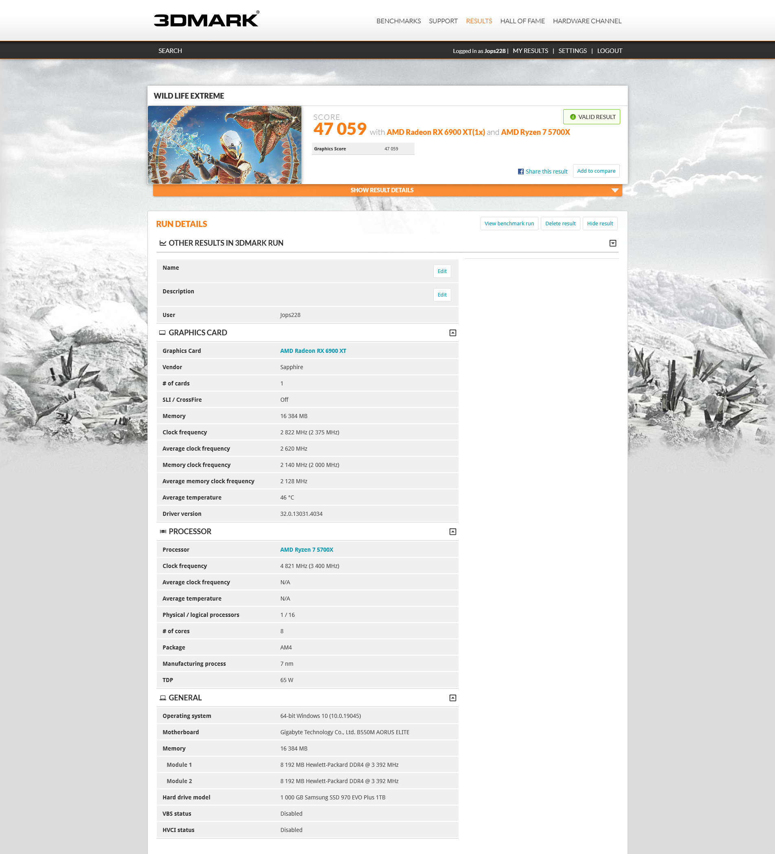Click the Wild Life Extreme thumbnail image
The height and width of the screenshot is (854, 775).
pyautogui.click(x=224, y=145)
